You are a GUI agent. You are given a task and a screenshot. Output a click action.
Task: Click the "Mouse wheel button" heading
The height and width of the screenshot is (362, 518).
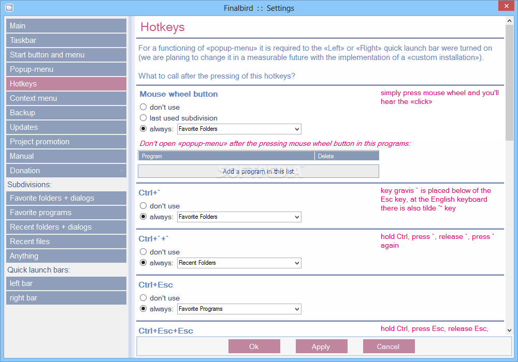tap(179, 94)
